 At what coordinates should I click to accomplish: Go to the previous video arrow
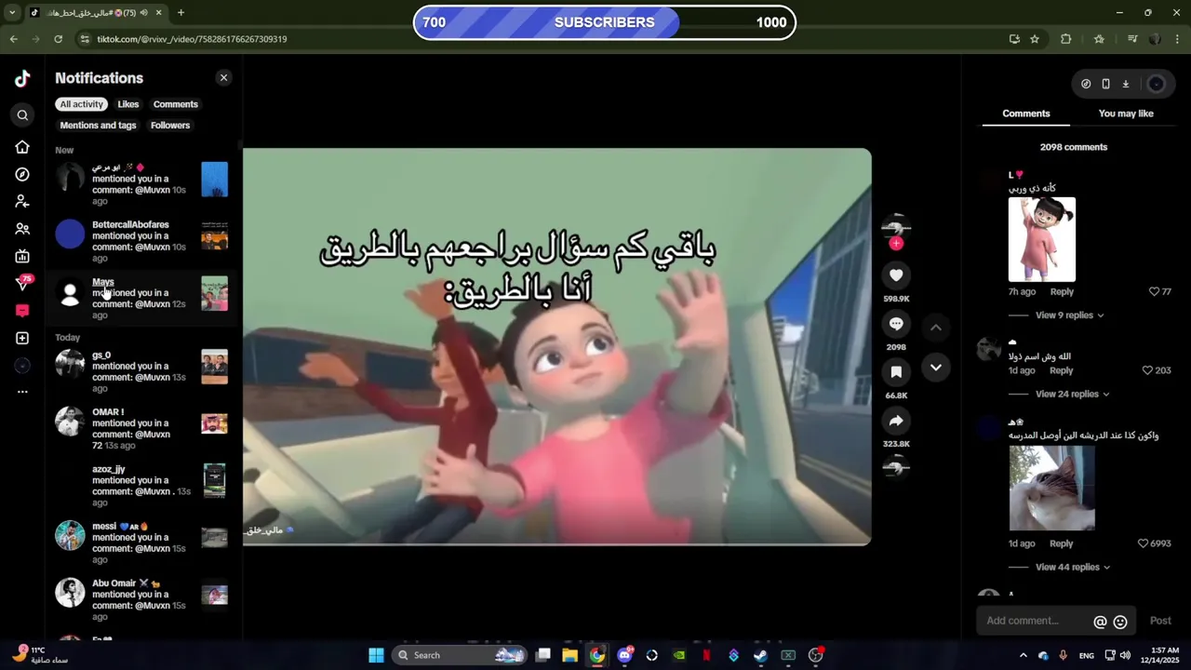[936, 328]
